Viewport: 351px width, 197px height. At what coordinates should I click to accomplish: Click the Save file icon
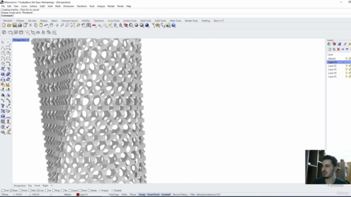pyautogui.click(x=14, y=25)
